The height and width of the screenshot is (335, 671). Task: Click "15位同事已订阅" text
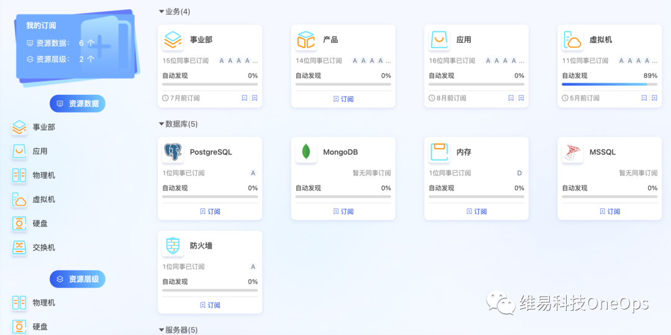coord(185,61)
